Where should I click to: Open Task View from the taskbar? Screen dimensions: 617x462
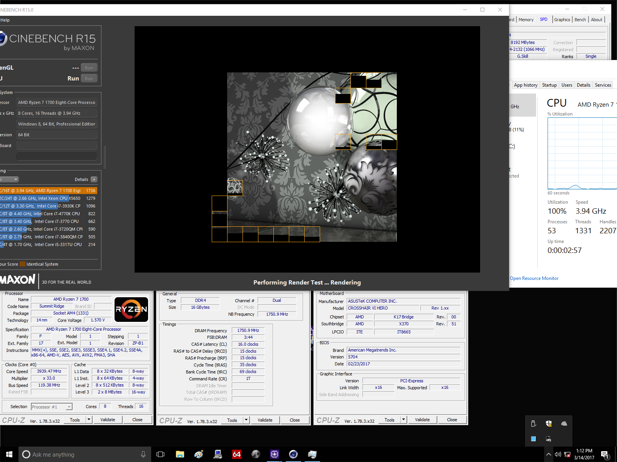(x=160, y=454)
